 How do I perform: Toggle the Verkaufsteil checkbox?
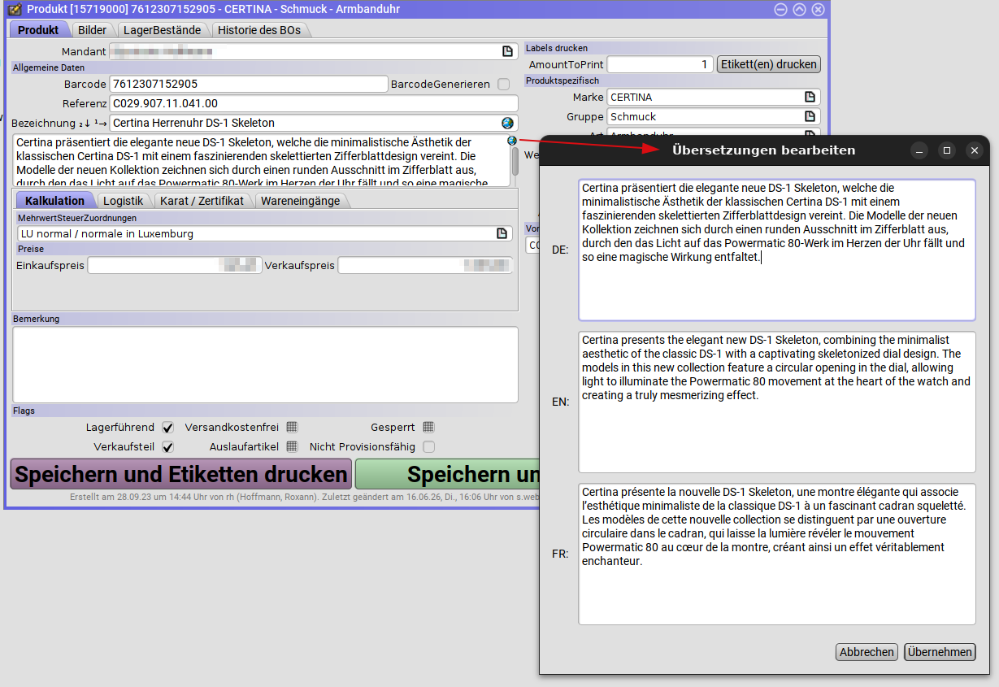click(x=167, y=446)
